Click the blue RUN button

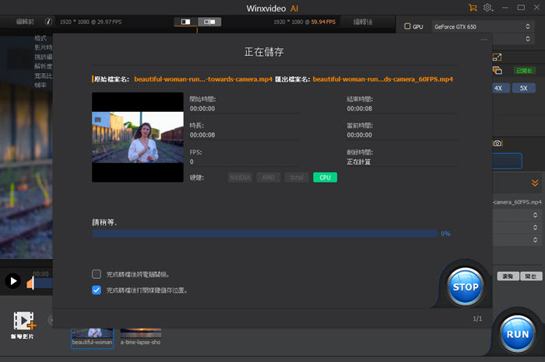coord(518,334)
